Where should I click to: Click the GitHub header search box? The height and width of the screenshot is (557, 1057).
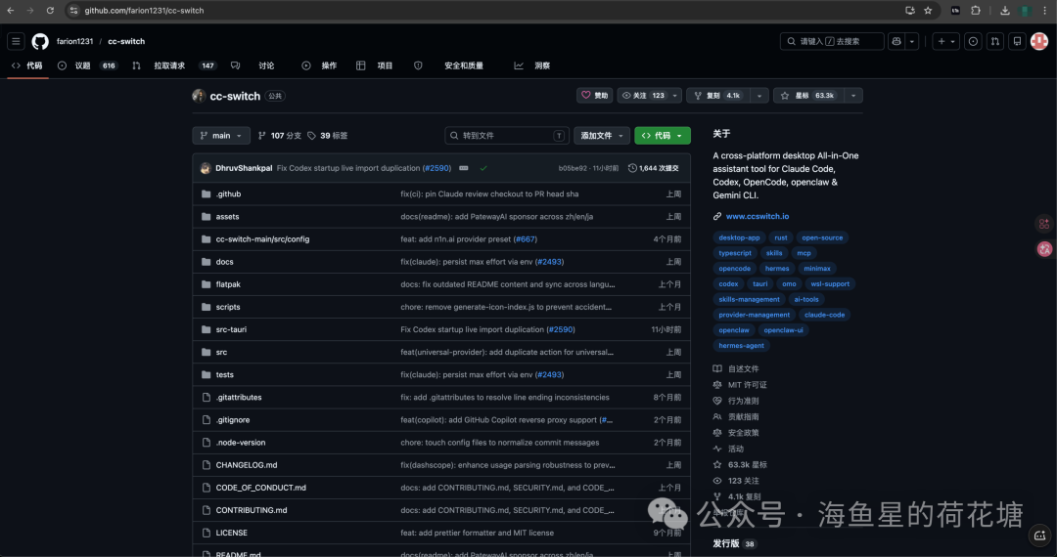point(832,41)
